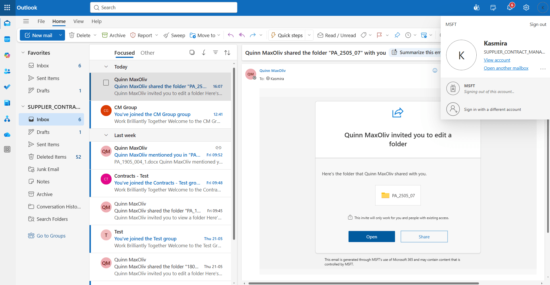Switch to the View ribbon tab
This screenshot has width=550, height=285.
tap(79, 21)
